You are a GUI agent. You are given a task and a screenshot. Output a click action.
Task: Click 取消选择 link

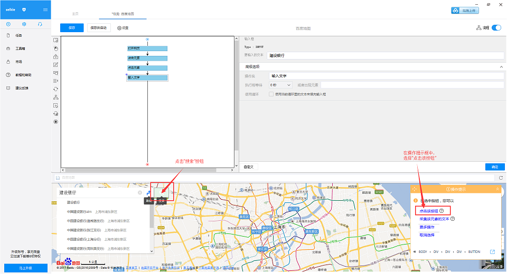point(427,236)
